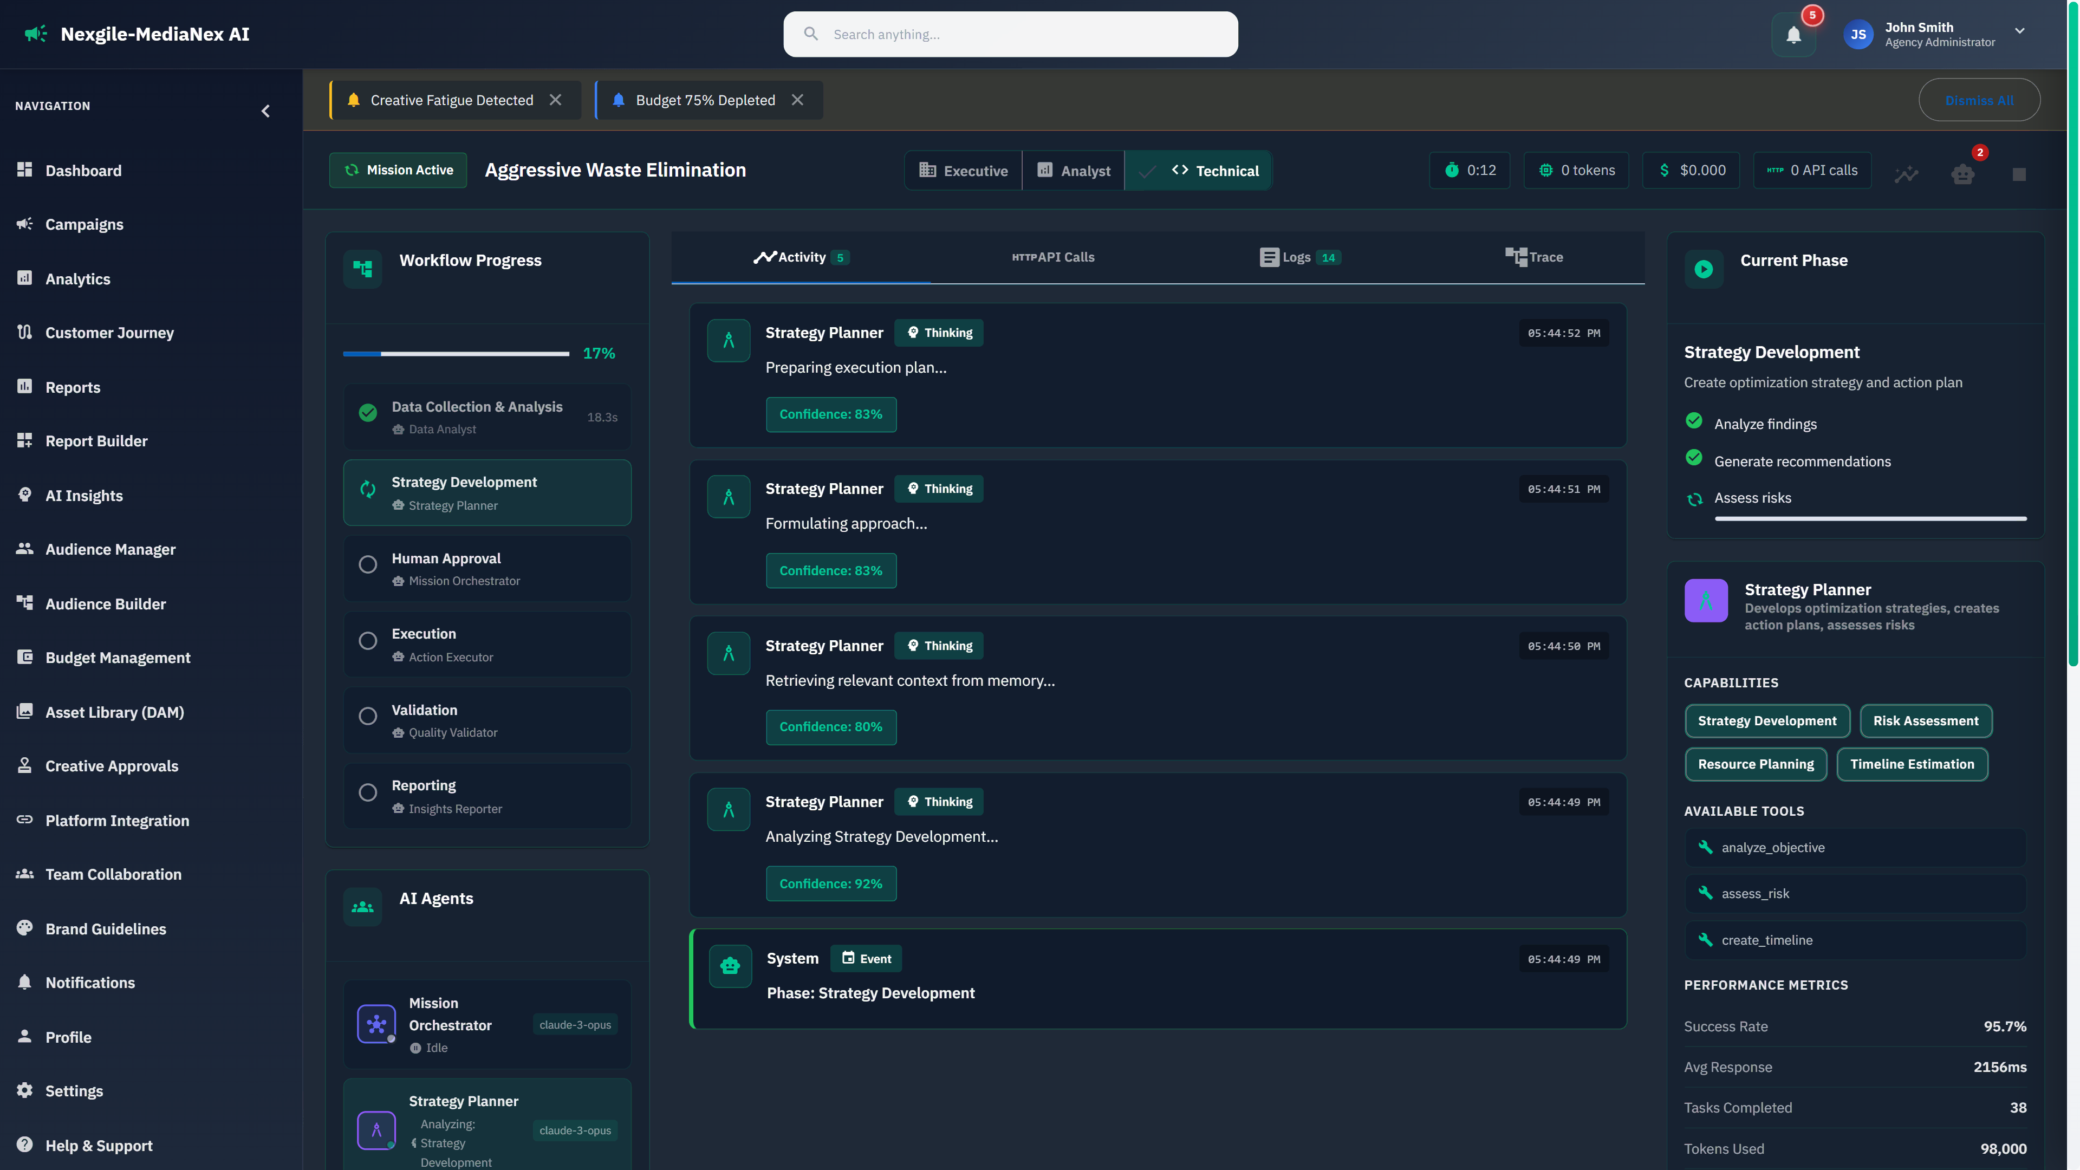
Task: Dismiss the Creative Fatigue Detected alert
Action: pyautogui.click(x=556, y=99)
